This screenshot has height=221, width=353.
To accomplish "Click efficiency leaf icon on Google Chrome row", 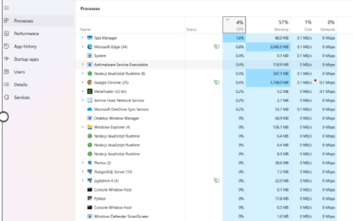I will 217,82.
